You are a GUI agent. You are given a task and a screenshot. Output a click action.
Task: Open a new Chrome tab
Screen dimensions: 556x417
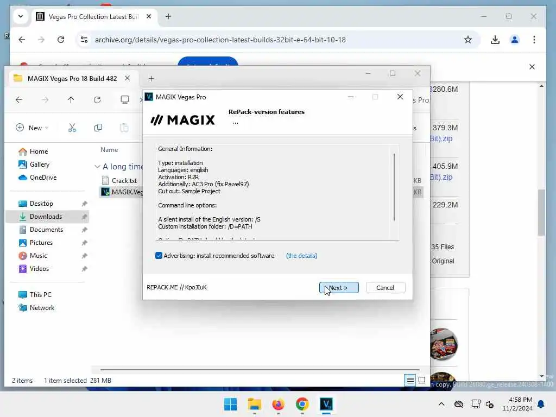coord(168,16)
